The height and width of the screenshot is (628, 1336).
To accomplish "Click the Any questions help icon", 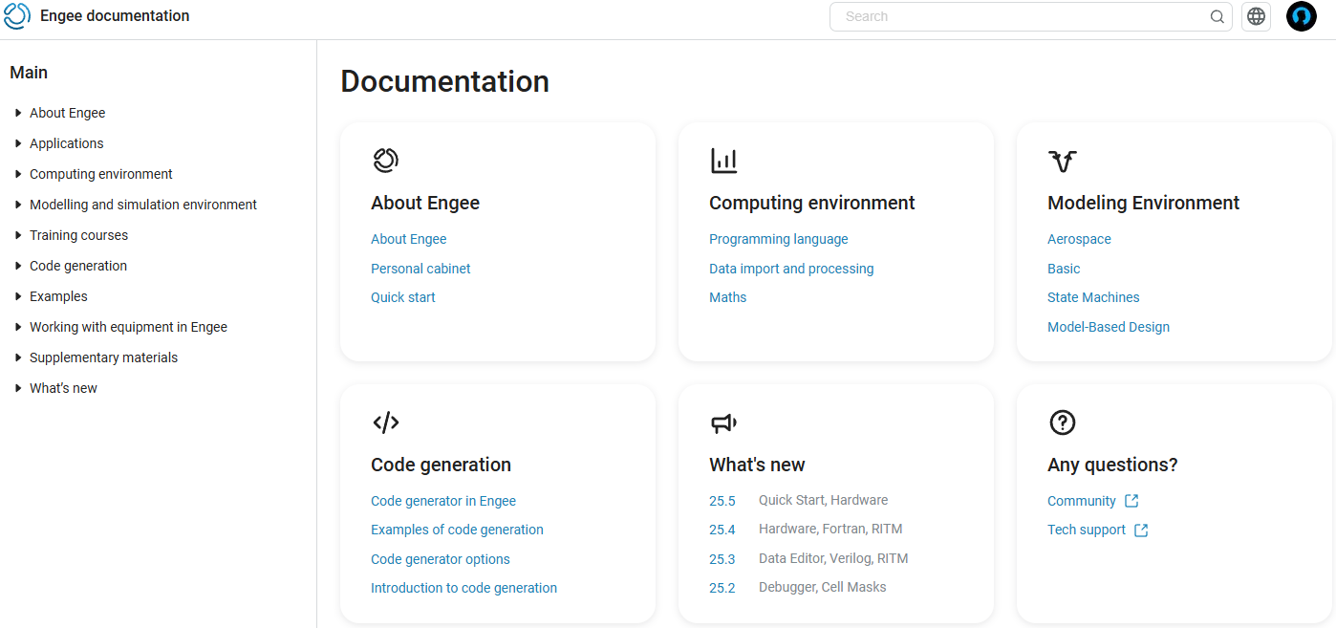I will pyautogui.click(x=1062, y=422).
